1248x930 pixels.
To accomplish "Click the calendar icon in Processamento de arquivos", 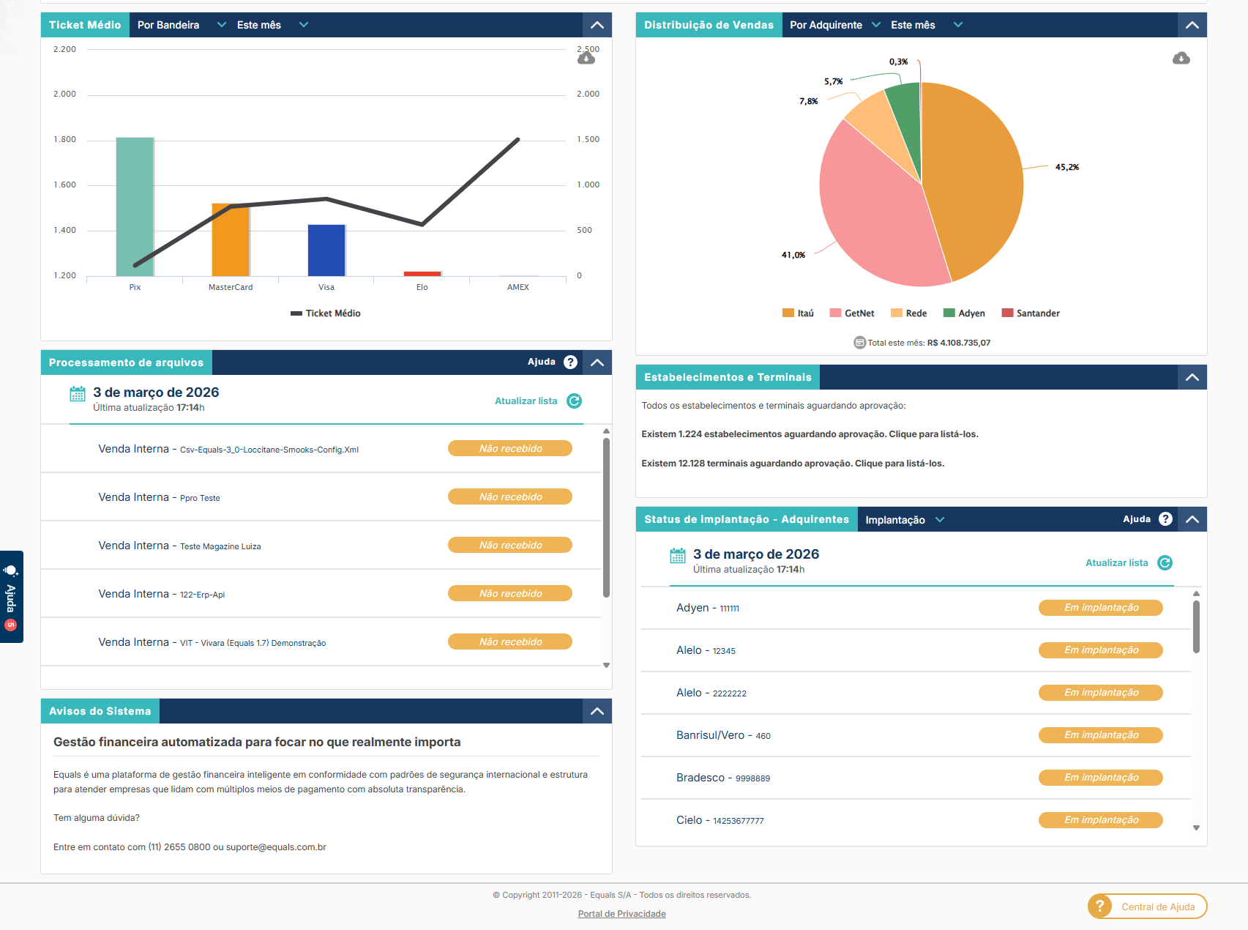I will pos(78,394).
